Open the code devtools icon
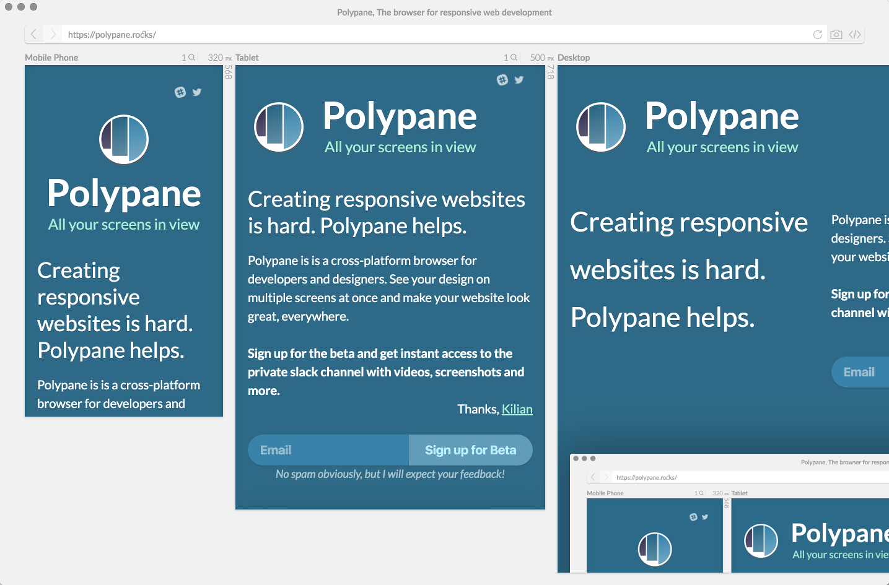The image size is (889, 585). [855, 35]
